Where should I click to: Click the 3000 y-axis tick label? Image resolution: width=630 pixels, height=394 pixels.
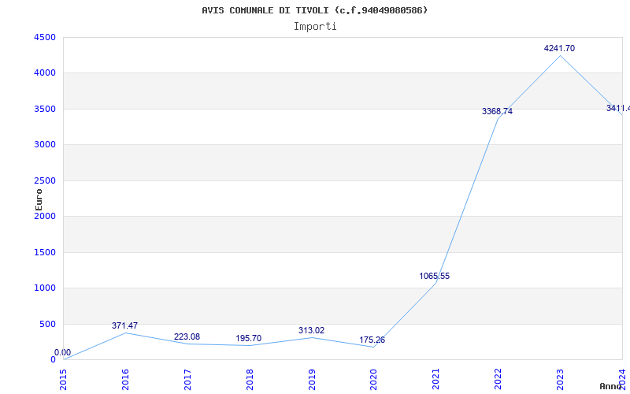45,145
